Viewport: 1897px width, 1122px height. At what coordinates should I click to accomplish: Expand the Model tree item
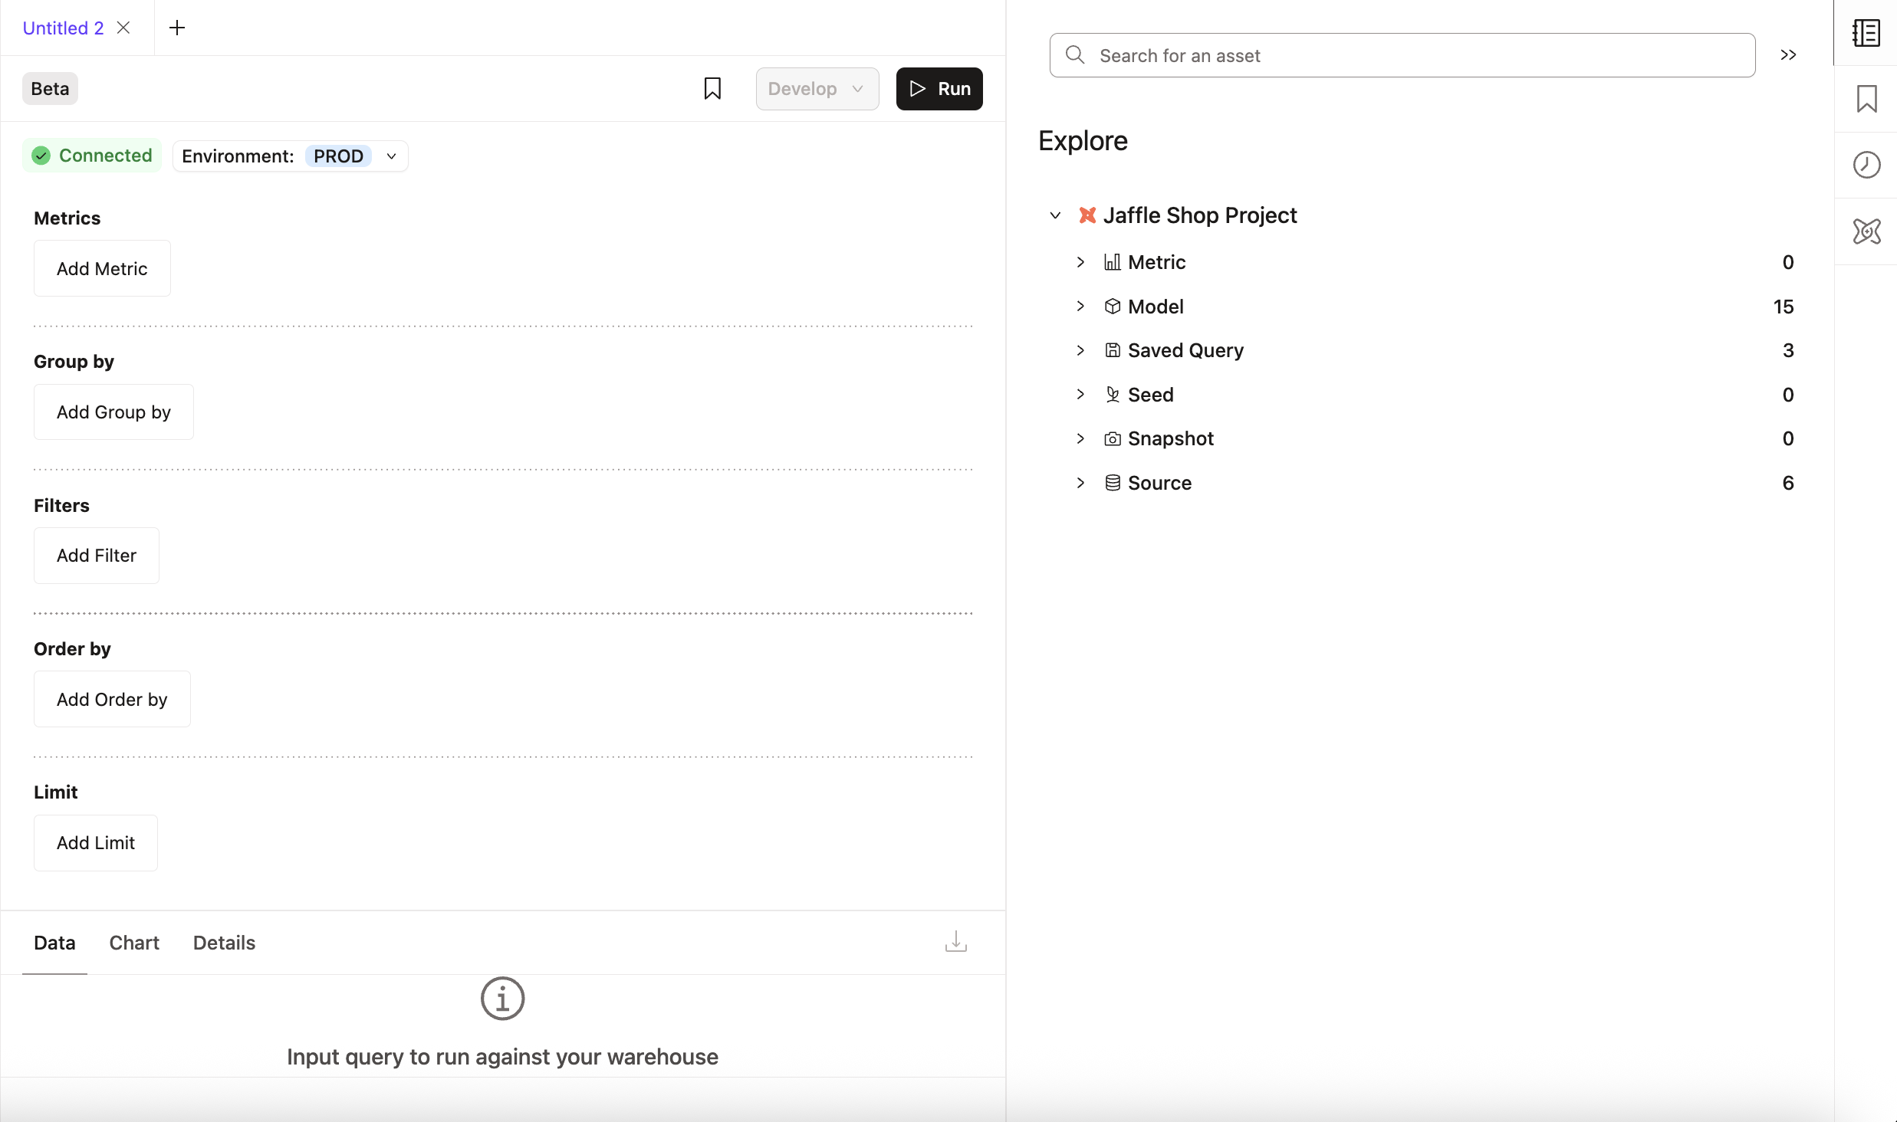1080,306
